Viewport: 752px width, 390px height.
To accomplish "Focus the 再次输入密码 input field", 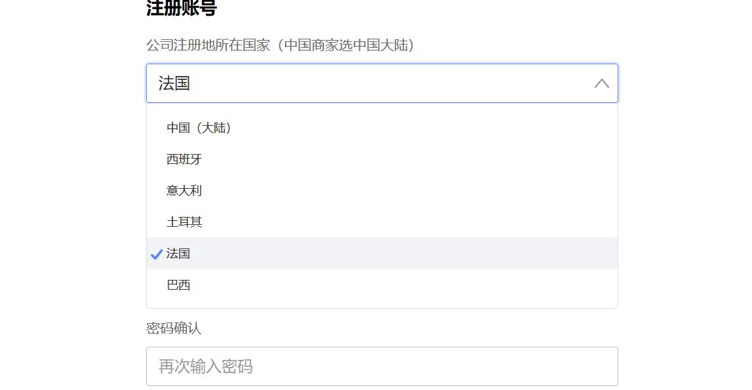I will (382, 366).
